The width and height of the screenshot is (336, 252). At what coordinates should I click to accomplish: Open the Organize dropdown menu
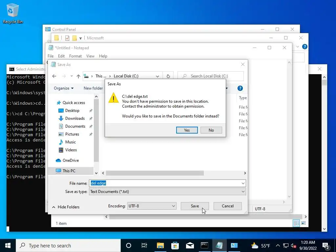tap(64, 88)
